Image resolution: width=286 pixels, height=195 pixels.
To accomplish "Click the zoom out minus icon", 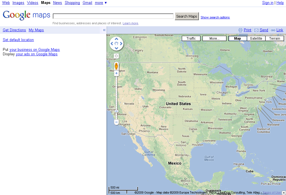I will pos(116,122).
